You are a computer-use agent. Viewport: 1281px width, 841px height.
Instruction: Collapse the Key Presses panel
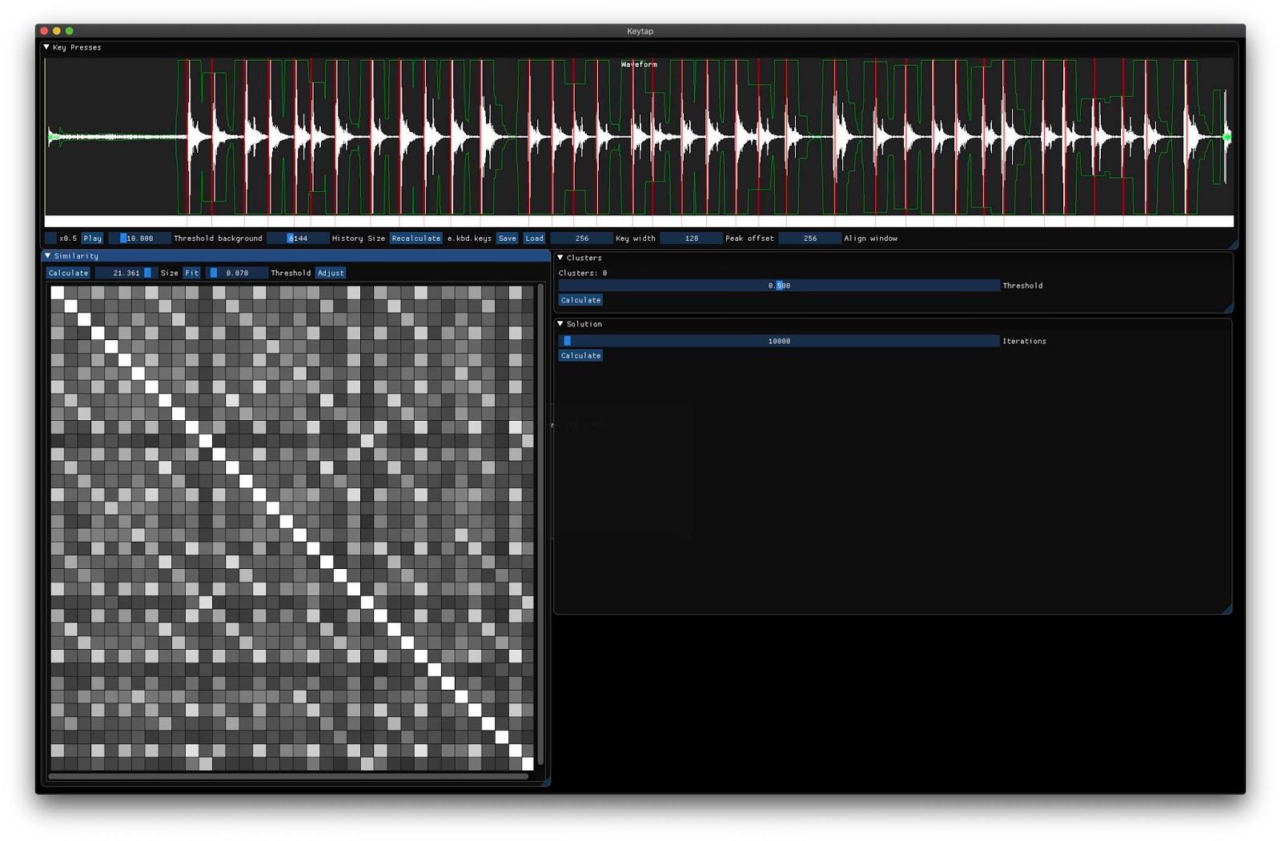click(47, 47)
